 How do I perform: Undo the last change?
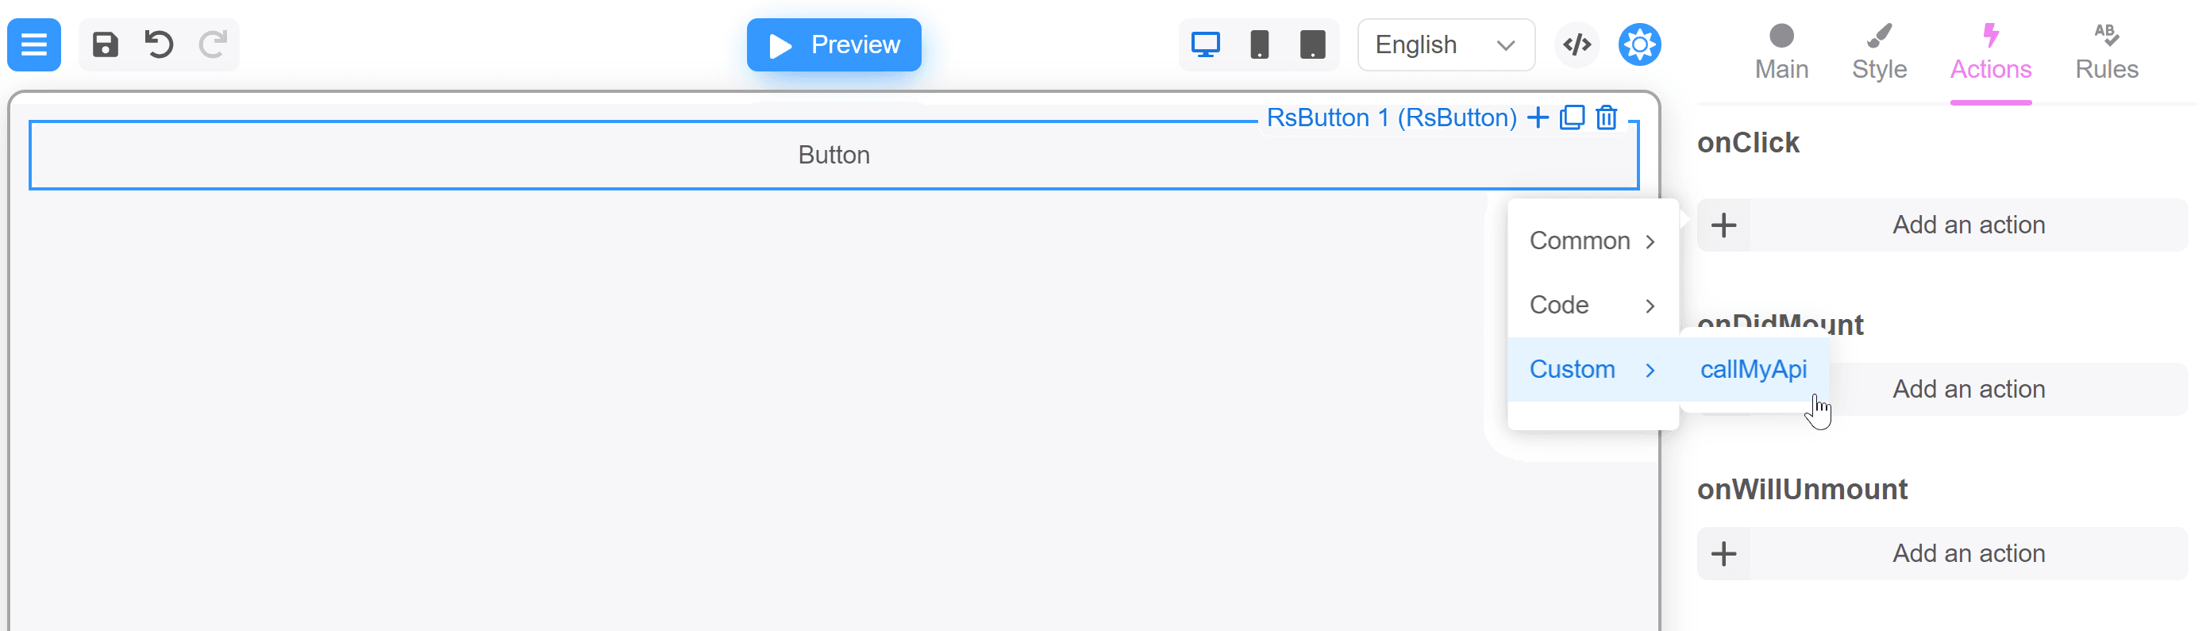point(159,44)
